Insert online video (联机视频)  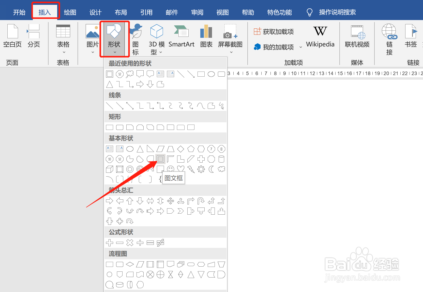pos(357,37)
